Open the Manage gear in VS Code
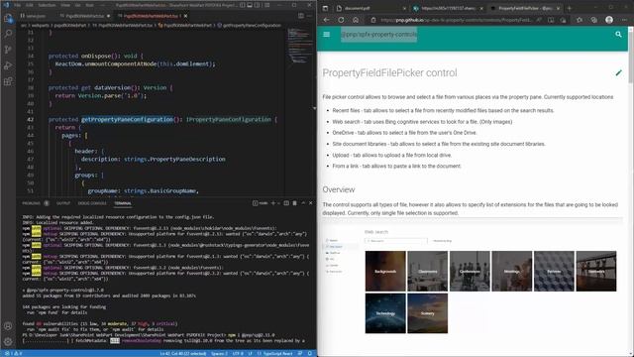Screen dimensions: 634x357 pyautogui.click(x=8, y=341)
